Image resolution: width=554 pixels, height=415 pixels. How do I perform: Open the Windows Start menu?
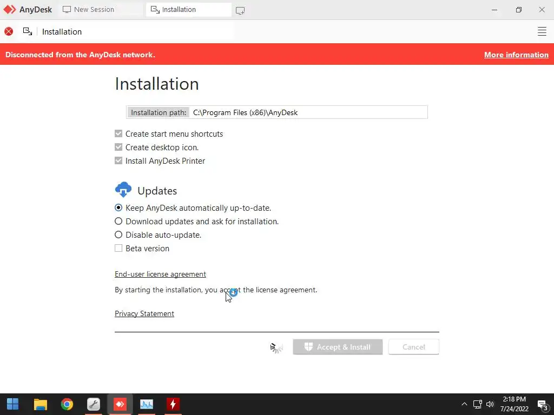13,404
